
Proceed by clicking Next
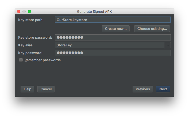[x=163, y=89]
